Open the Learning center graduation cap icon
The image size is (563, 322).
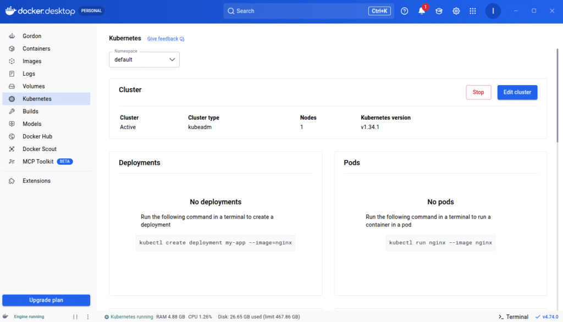point(439,11)
